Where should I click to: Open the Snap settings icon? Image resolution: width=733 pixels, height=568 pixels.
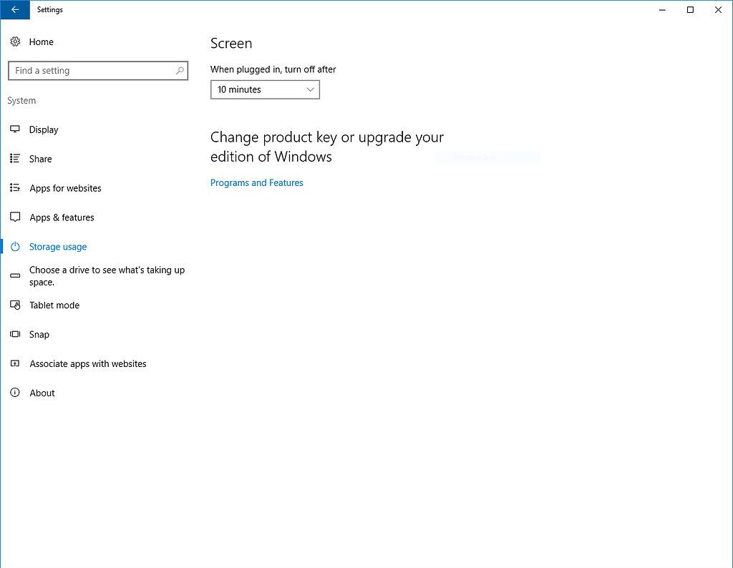(x=15, y=334)
